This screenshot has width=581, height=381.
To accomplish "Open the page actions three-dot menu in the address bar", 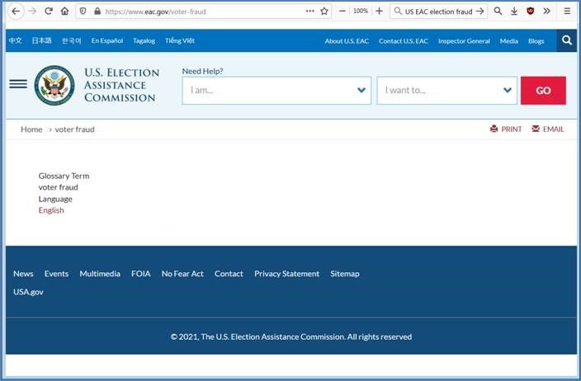I will click(x=309, y=12).
